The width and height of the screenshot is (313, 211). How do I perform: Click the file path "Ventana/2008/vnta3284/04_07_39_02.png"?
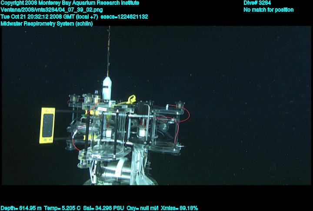pyautogui.click(x=52, y=10)
